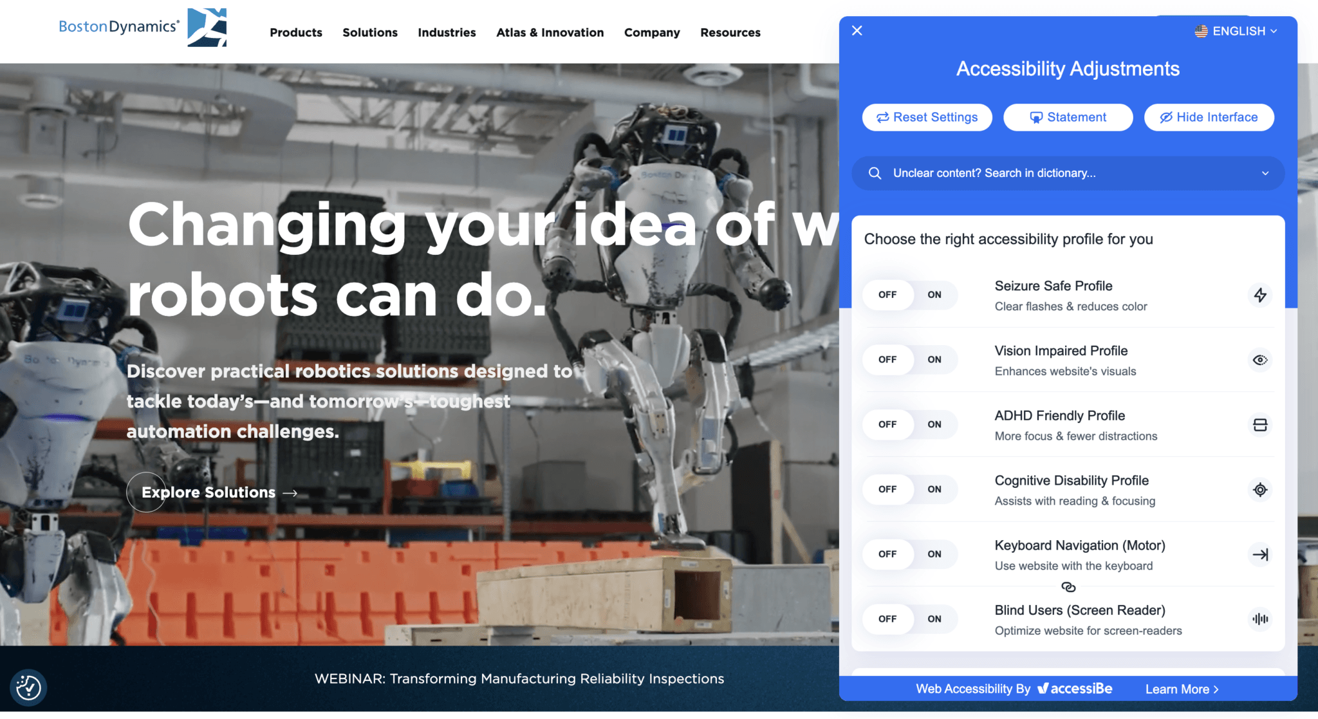Image resolution: width=1318 pixels, height=719 pixels.
Task: Click the ADHD Friendly Profile icon
Action: 1260,425
